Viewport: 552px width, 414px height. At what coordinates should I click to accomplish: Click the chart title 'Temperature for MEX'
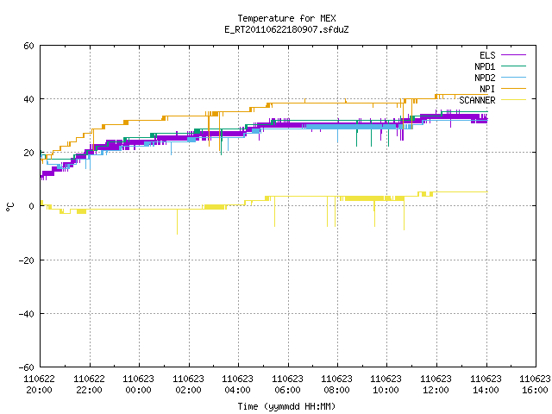[286, 18]
